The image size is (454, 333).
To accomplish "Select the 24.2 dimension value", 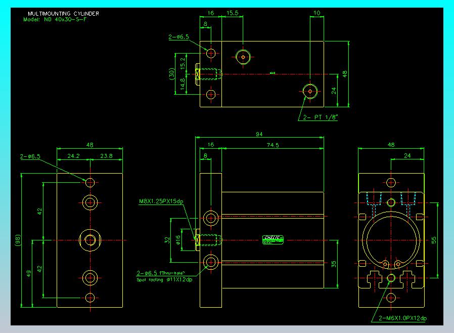I will pyautogui.click(x=74, y=156).
